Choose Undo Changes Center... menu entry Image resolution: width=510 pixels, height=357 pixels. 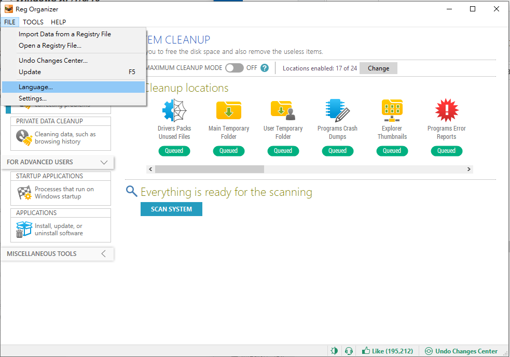coord(53,61)
